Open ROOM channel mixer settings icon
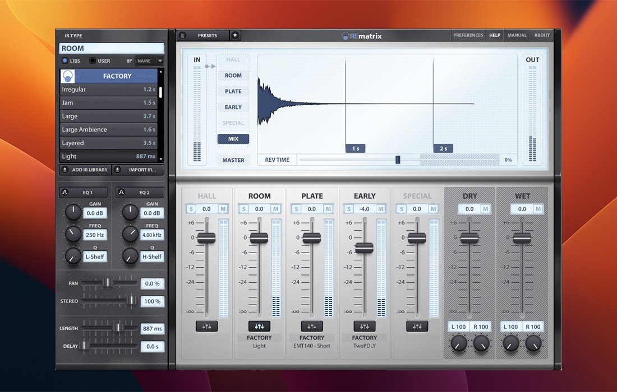Image resolution: width=617 pixels, height=392 pixels. tap(259, 326)
